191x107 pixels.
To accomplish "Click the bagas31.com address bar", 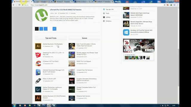I will [x=93, y=5].
